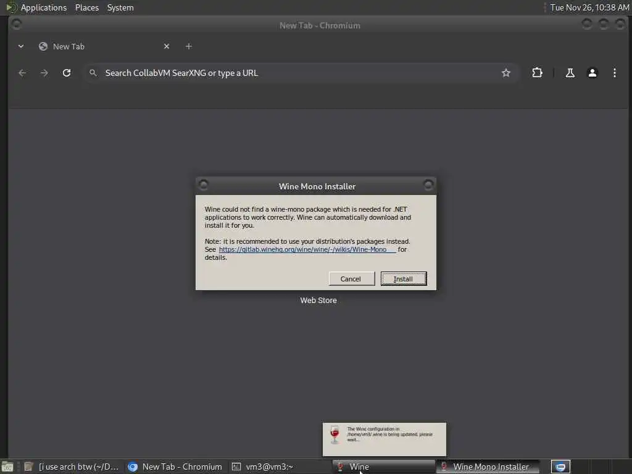Go back using the Chromium back arrow
Image resolution: width=632 pixels, height=474 pixels.
(22, 73)
